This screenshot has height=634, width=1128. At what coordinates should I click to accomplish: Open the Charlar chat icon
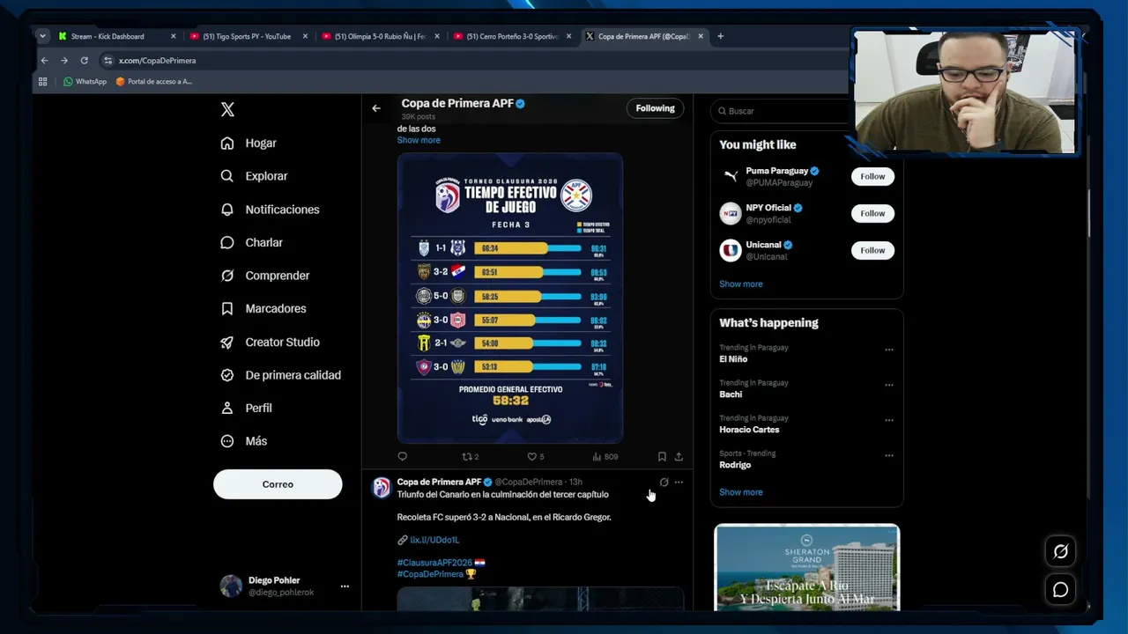point(227,242)
